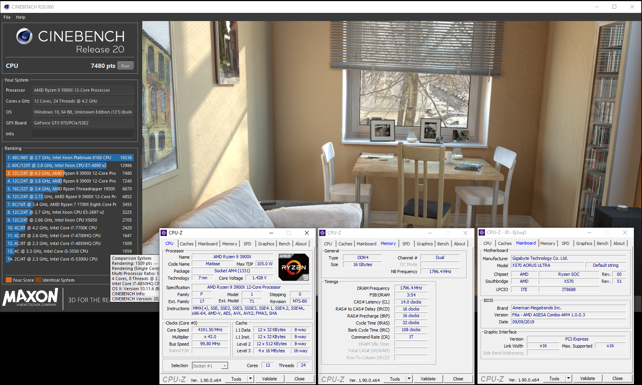
Task: Click BIOS version F6a AGESA field
Action: (x=569, y=315)
